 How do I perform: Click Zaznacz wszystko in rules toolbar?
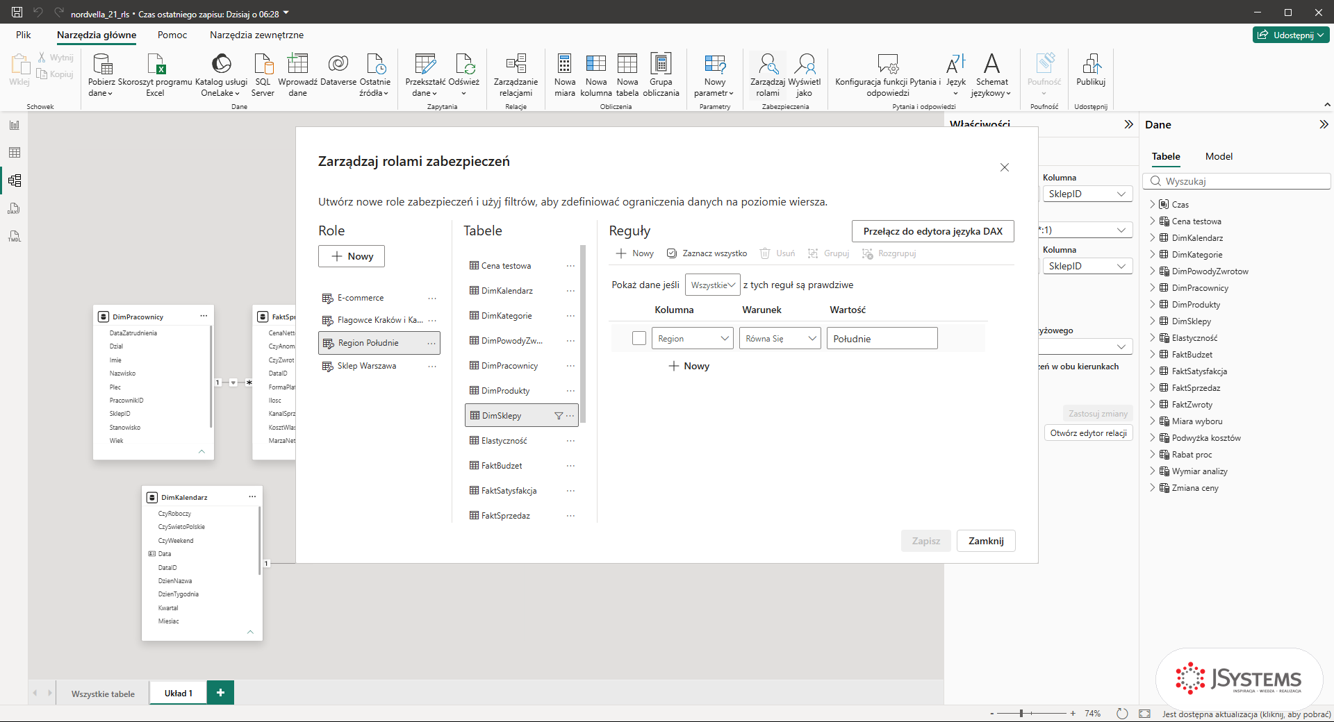pyautogui.click(x=707, y=253)
